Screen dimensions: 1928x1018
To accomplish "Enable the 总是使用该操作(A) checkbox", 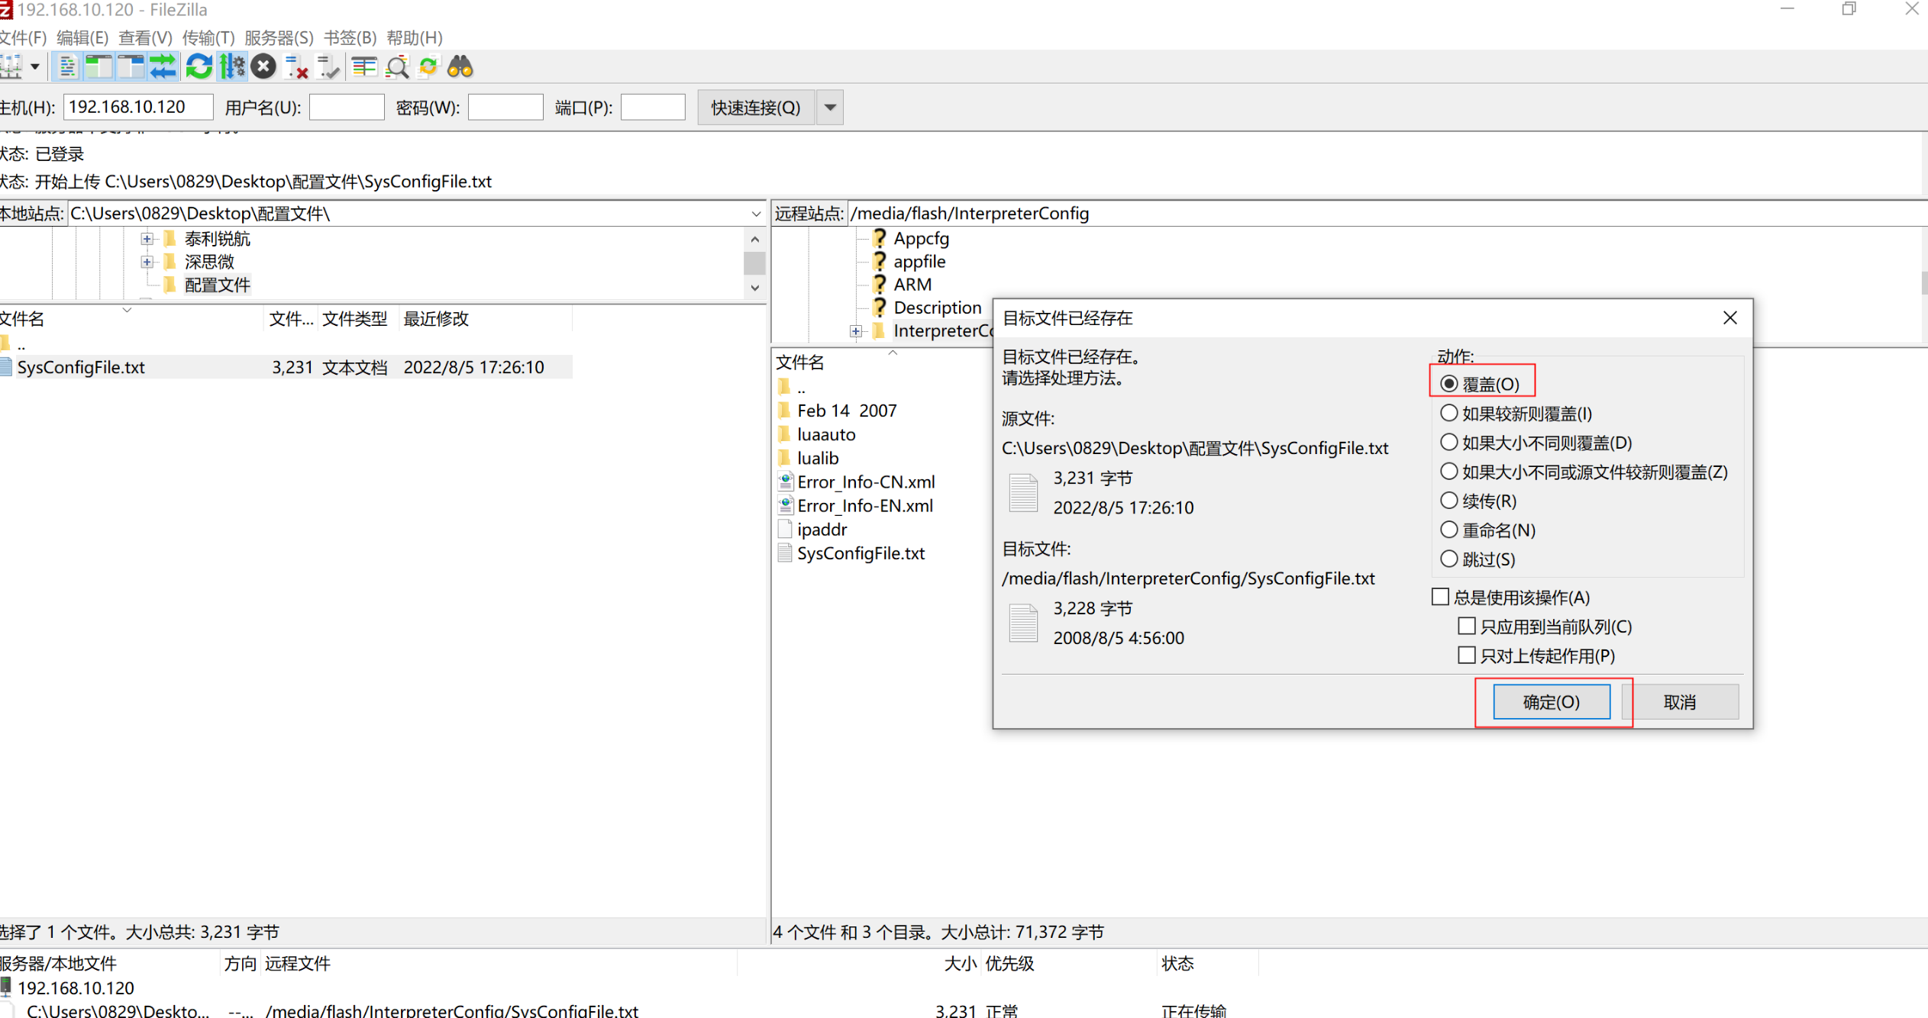I will 1440,597.
